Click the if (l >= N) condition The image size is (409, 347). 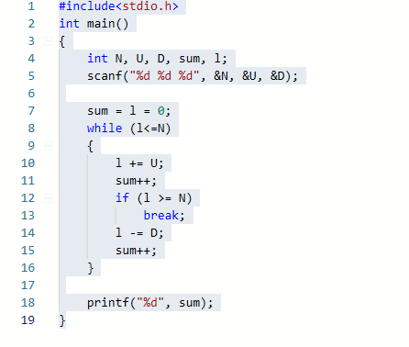(154, 198)
